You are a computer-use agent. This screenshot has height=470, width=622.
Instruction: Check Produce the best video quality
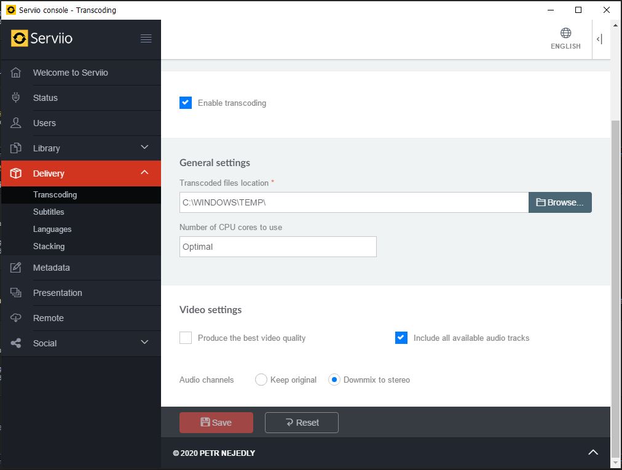click(186, 338)
